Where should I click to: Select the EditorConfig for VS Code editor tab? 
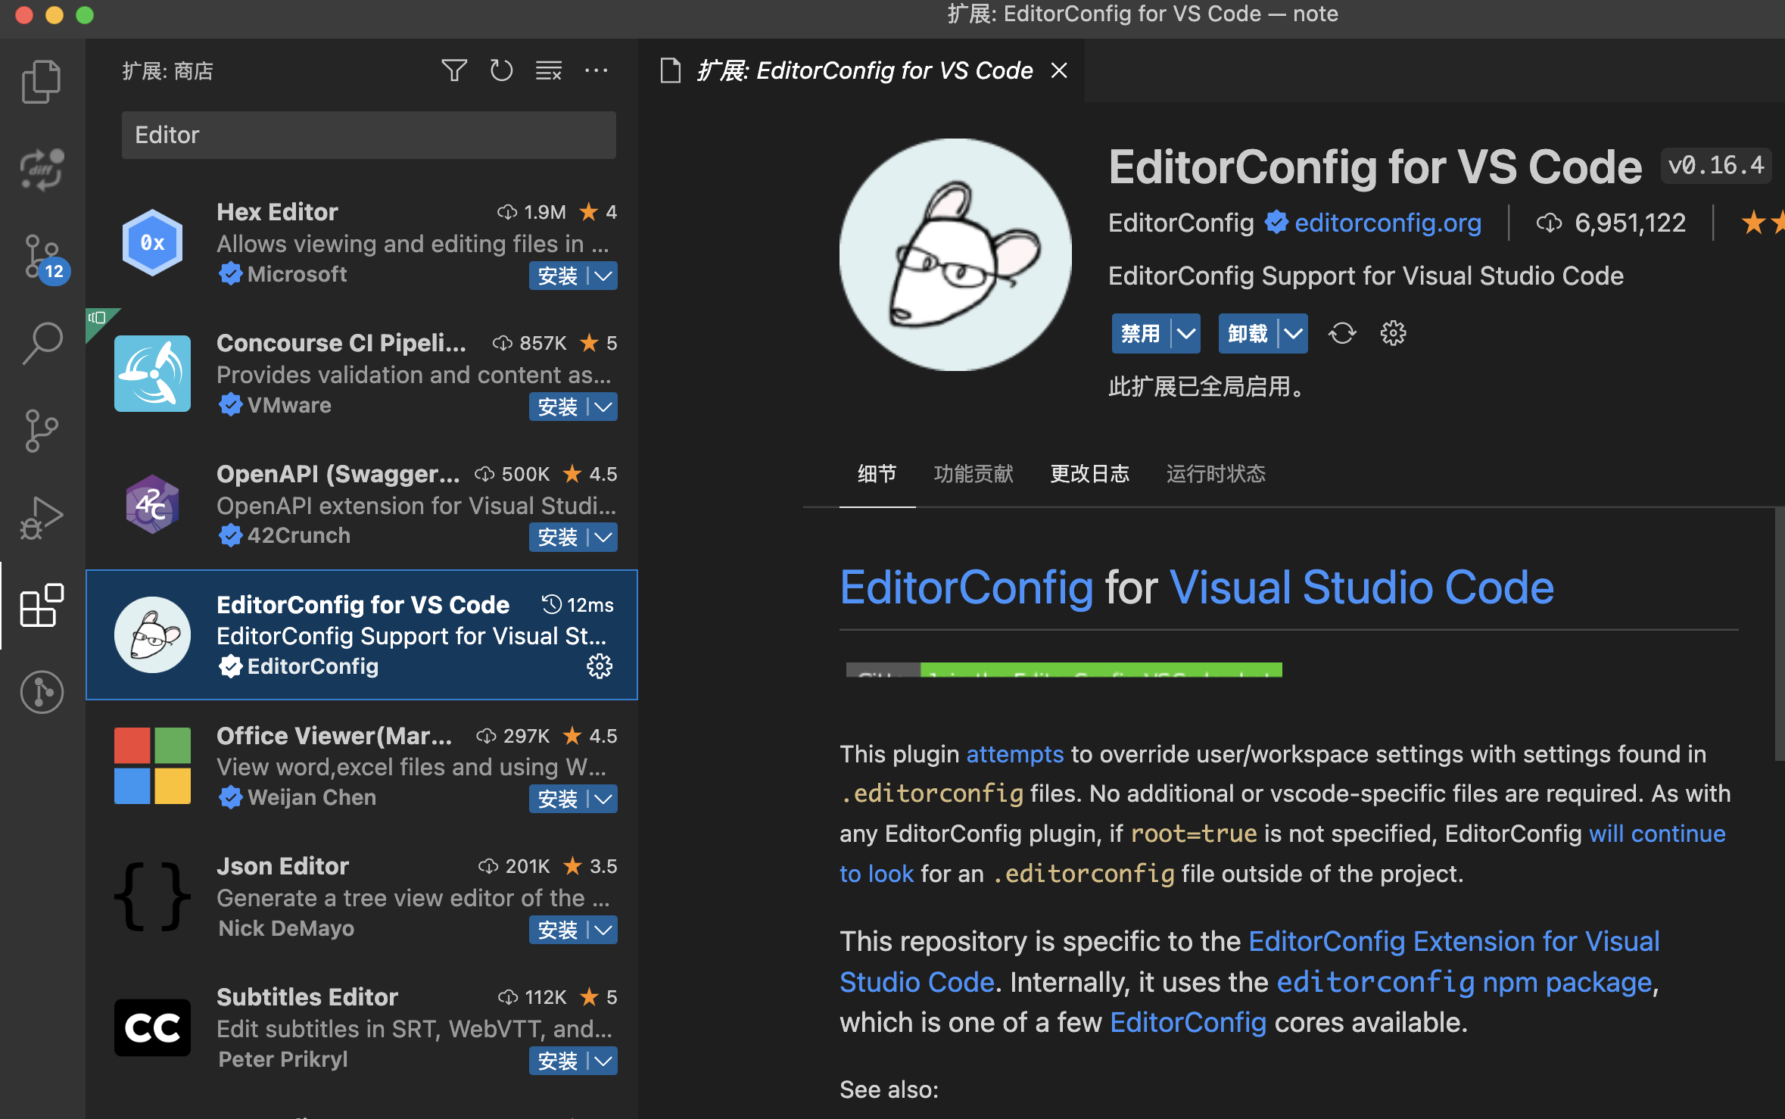pyautogui.click(x=861, y=70)
